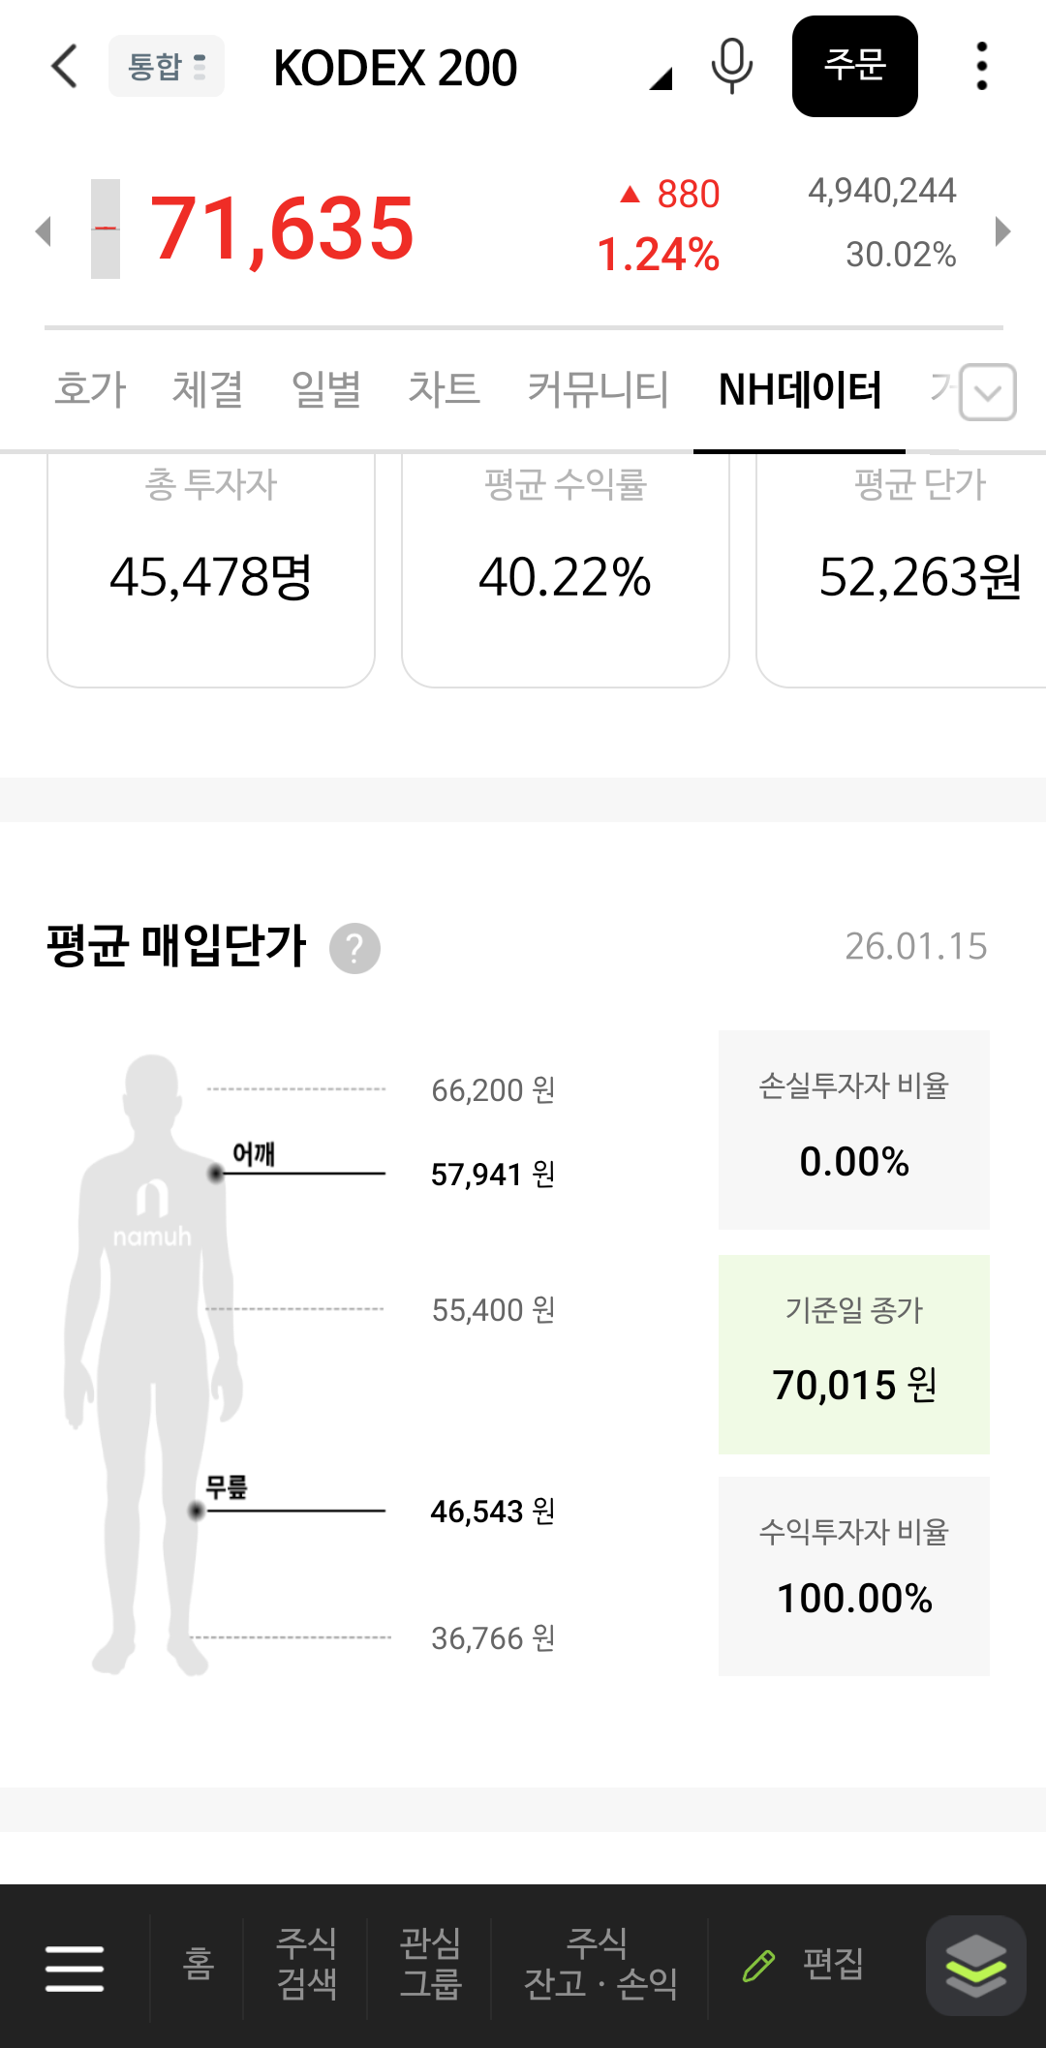The width and height of the screenshot is (1046, 2048).
Task: Open help for 평균 매입단가
Action: tap(354, 948)
